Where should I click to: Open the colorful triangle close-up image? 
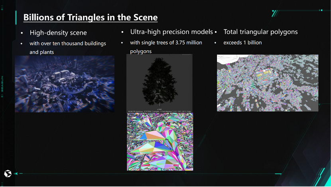(x=159, y=141)
